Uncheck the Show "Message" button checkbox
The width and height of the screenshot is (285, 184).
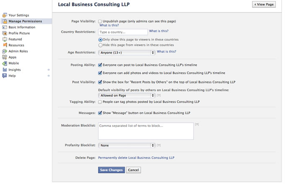point(100,113)
